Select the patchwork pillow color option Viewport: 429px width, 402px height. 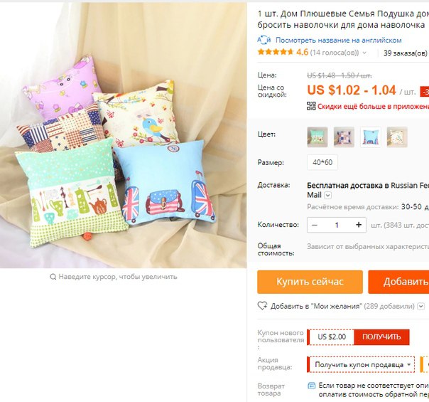tap(344, 137)
